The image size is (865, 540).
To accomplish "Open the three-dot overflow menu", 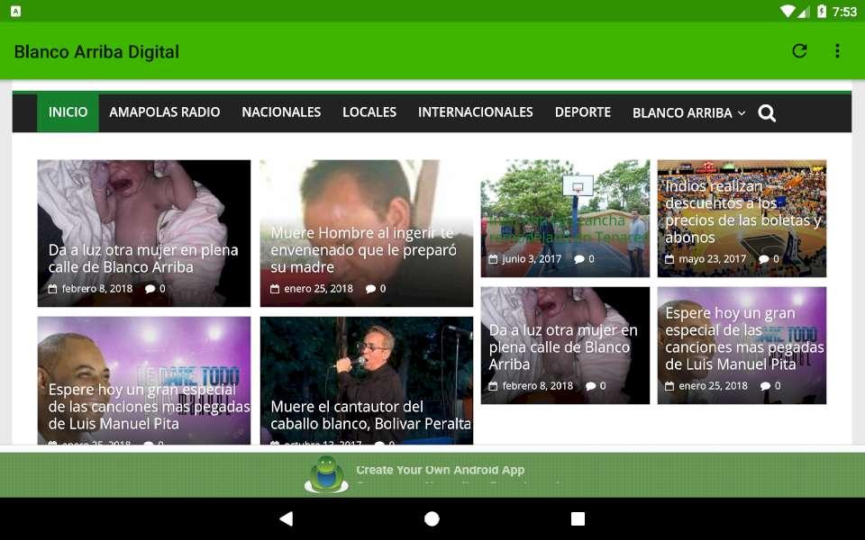I will [x=837, y=51].
